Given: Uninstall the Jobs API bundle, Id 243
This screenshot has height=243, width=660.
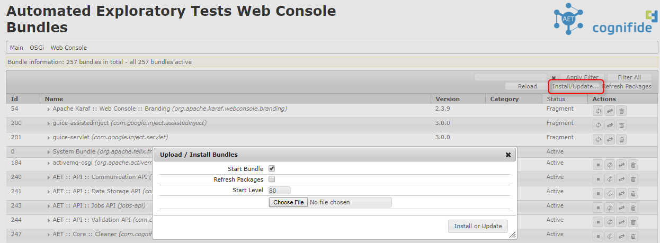Looking at the screenshot, I should (634, 208).
